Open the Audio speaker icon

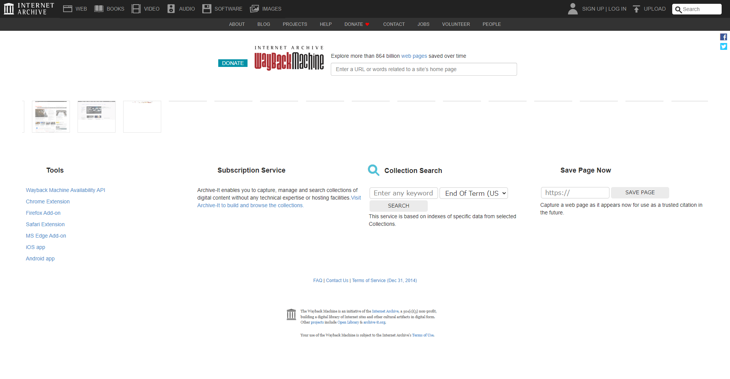click(171, 9)
